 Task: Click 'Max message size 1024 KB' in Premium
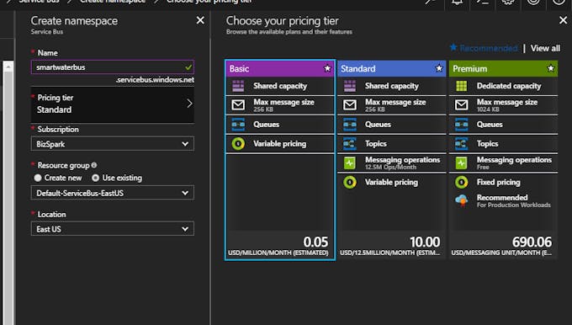(x=506, y=105)
